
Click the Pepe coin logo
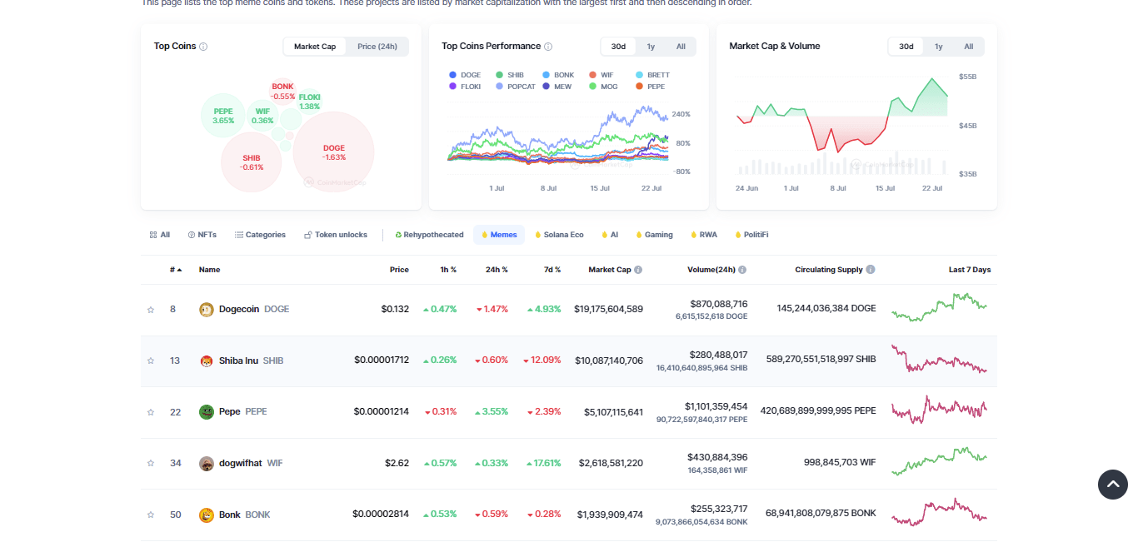click(x=207, y=412)
